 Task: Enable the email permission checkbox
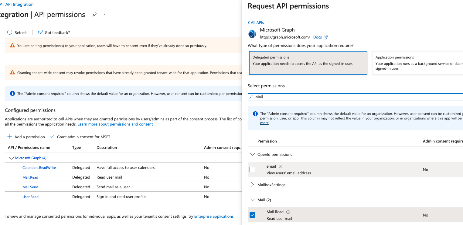(252, 170)
